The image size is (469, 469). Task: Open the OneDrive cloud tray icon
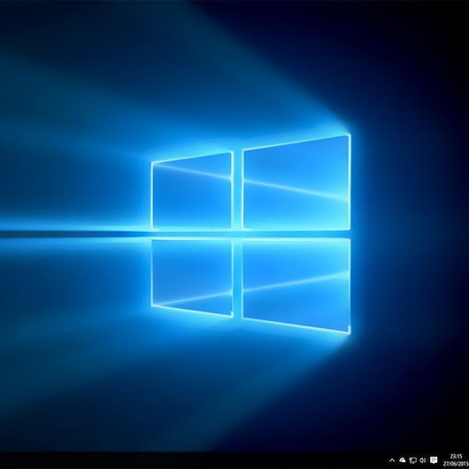coord(403,460)
